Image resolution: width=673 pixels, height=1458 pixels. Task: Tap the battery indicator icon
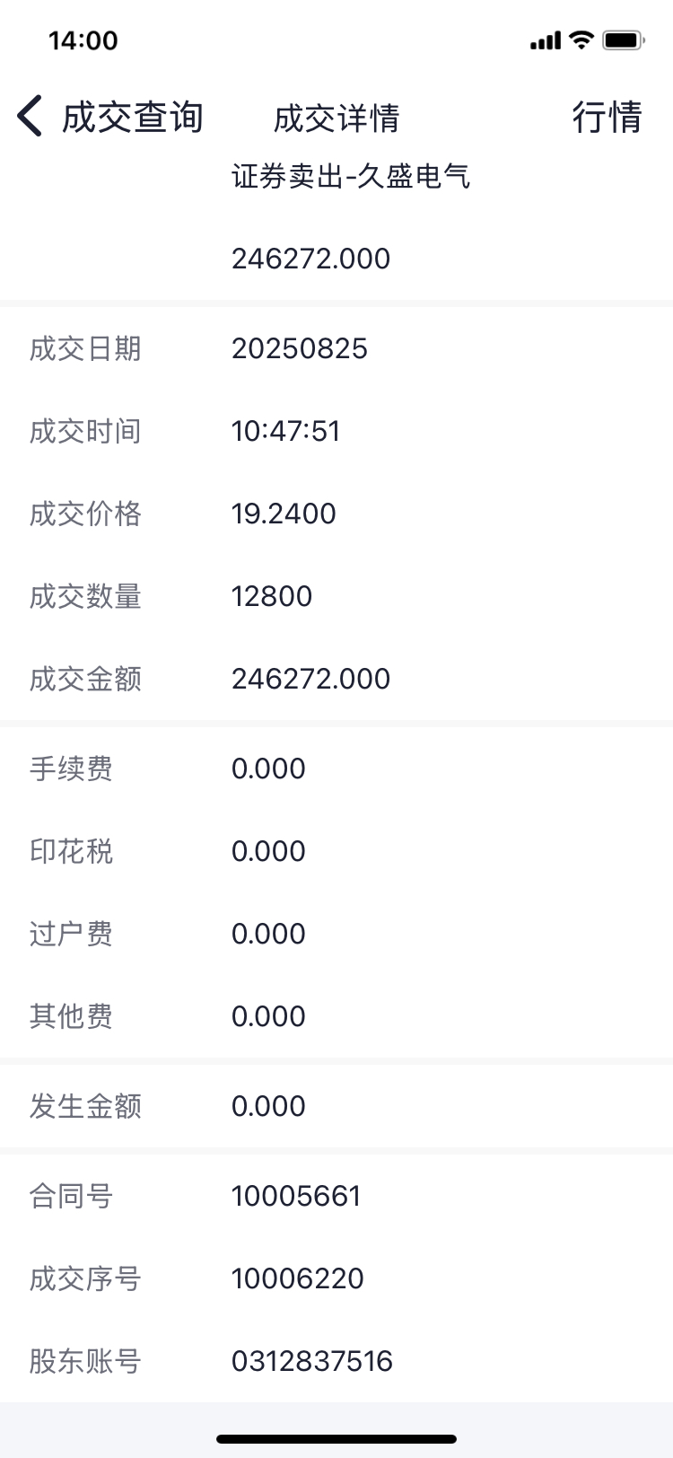tap(624, 40)
